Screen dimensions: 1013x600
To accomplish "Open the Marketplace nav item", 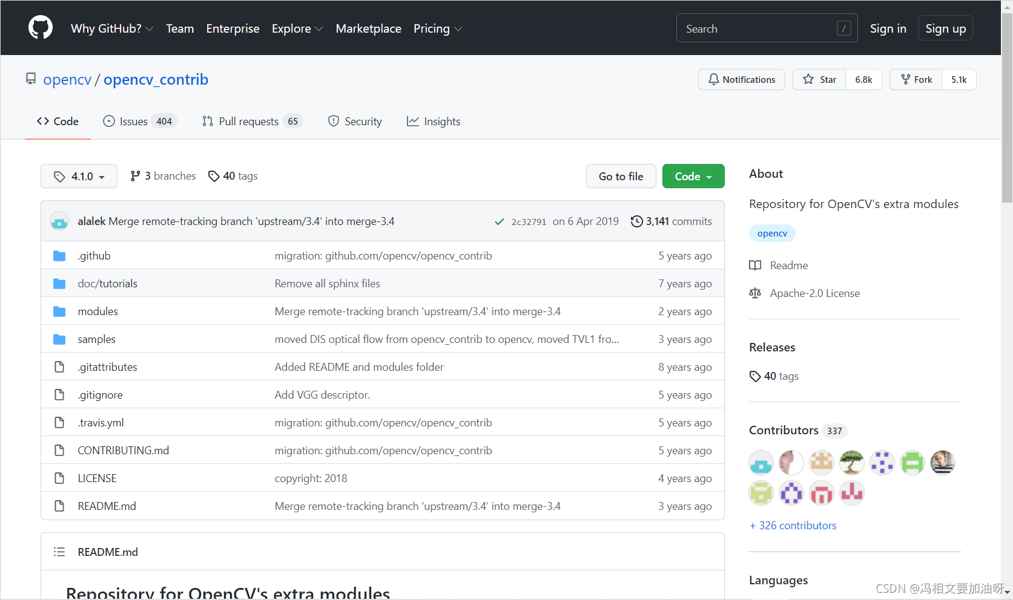I will coord(368,28).
